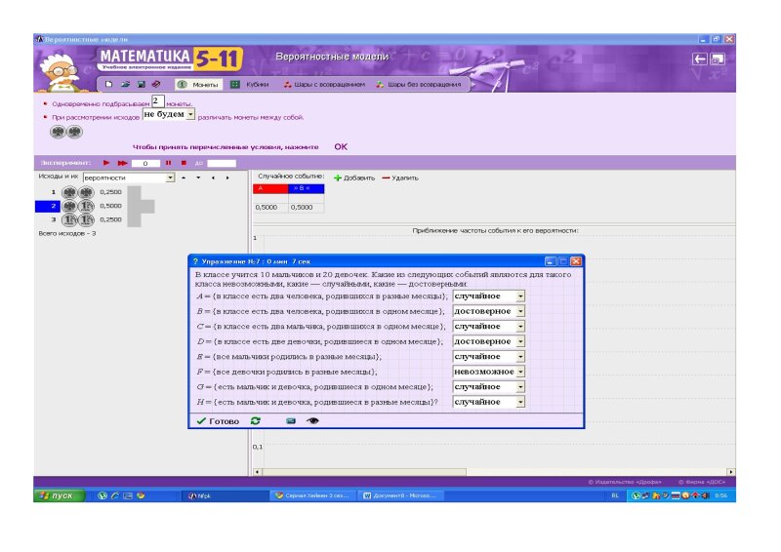
Task: Click the number of coins input field
Action: (157, 100)
